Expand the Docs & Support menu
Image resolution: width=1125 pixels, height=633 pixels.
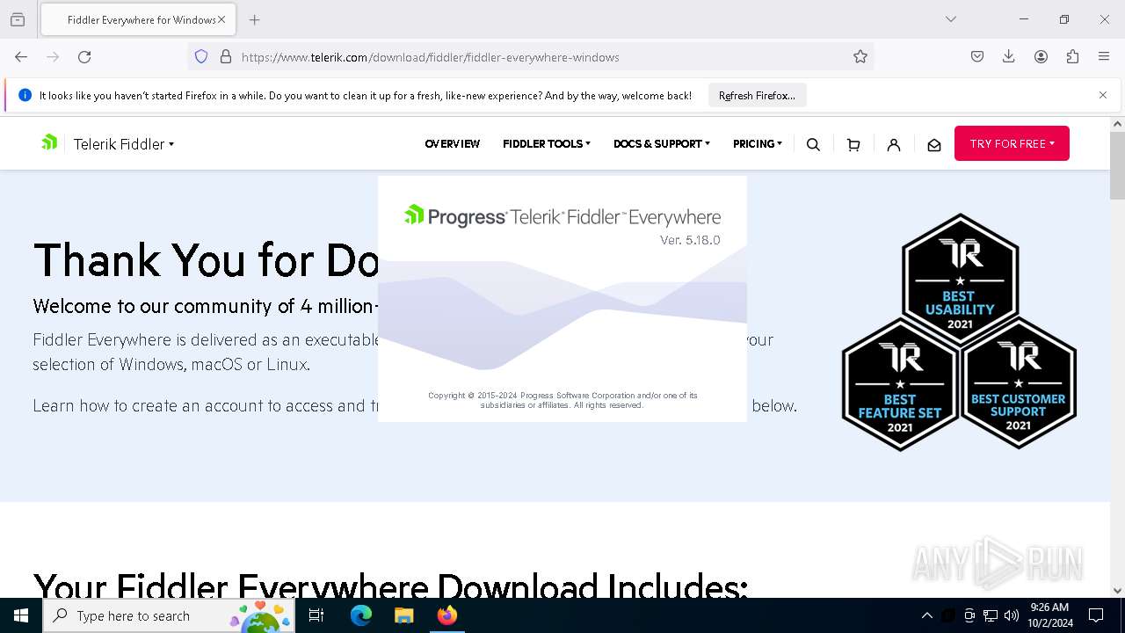click(662, 143)
